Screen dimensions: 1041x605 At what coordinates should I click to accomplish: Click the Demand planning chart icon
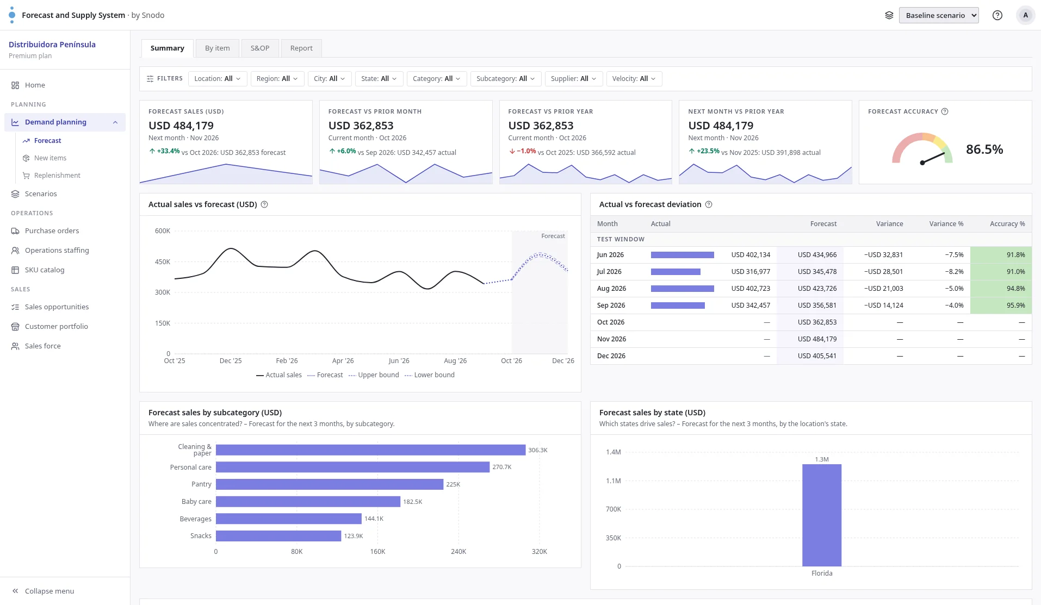coord(15,122)
